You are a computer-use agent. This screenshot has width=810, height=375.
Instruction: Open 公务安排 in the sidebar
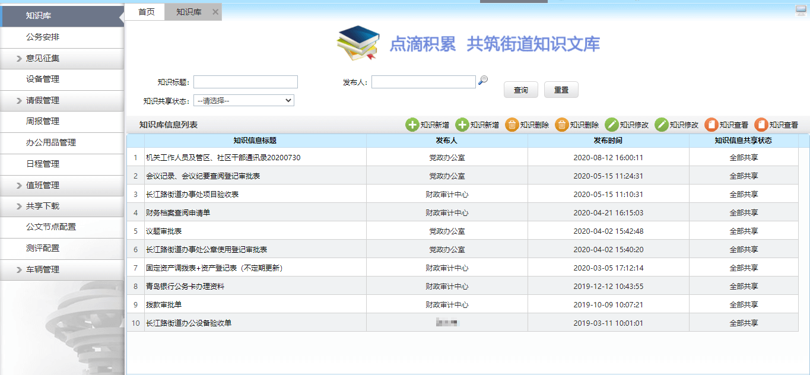click(x=43, y=37)
